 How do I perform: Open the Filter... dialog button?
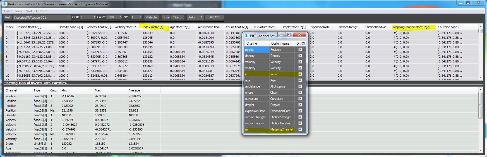click(177, 17)
